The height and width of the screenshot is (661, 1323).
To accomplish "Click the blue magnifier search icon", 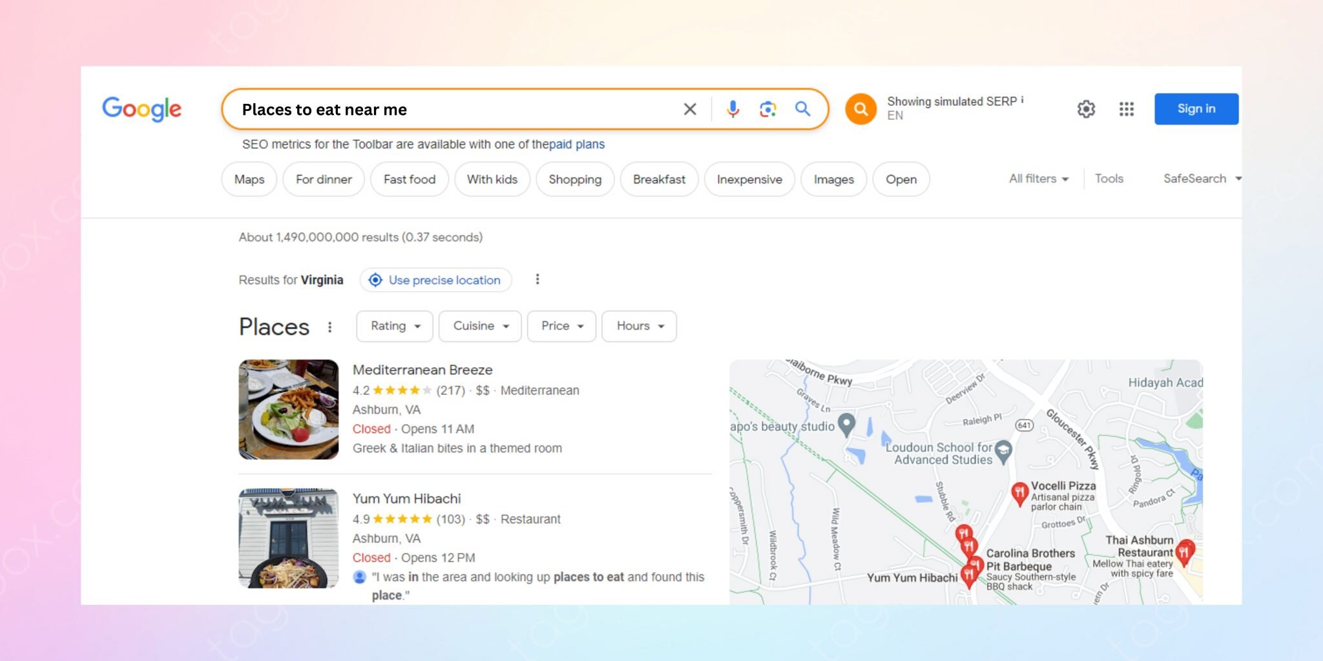I will [x=802, y=109].
